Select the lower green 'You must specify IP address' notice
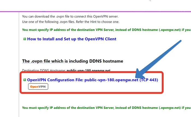 point(106,108)
